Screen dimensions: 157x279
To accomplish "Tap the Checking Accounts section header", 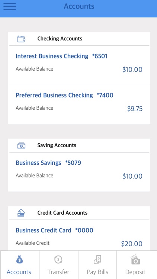I will [60, 39].
